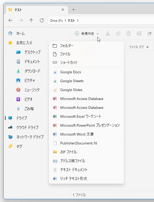
Task: Open ピクチャ in the sidebar
Action: 26,80
